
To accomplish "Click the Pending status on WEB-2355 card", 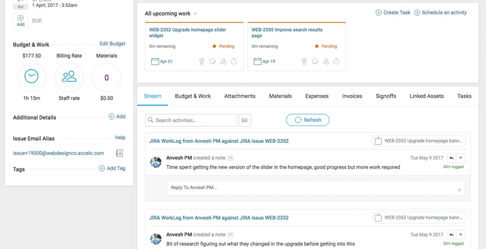I will tap(326, 46).
